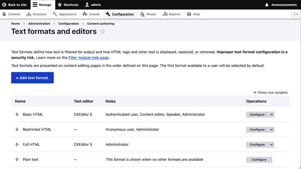
Task: Toggle the Shortcuts tray
Action: coord(68,5)
